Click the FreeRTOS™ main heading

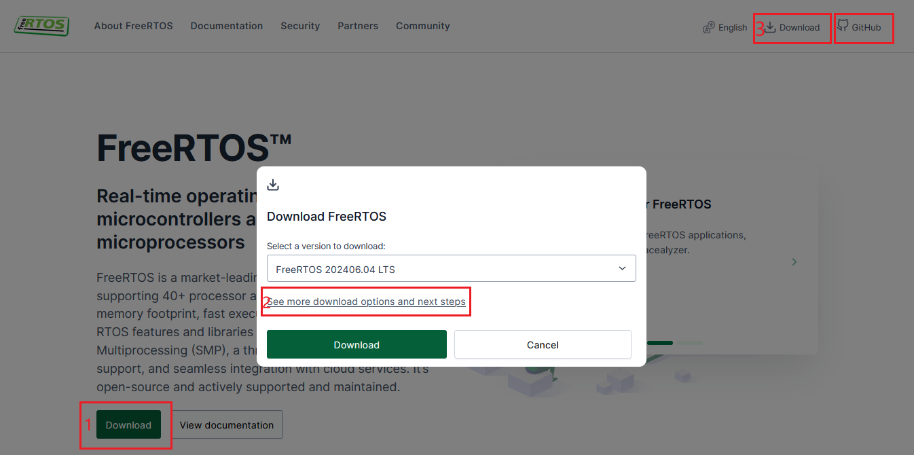[194, 147]
